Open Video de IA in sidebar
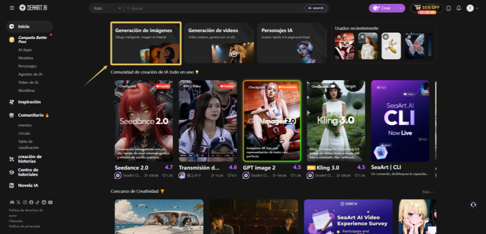This screenshot has width=486, height=234. (28, 83)
